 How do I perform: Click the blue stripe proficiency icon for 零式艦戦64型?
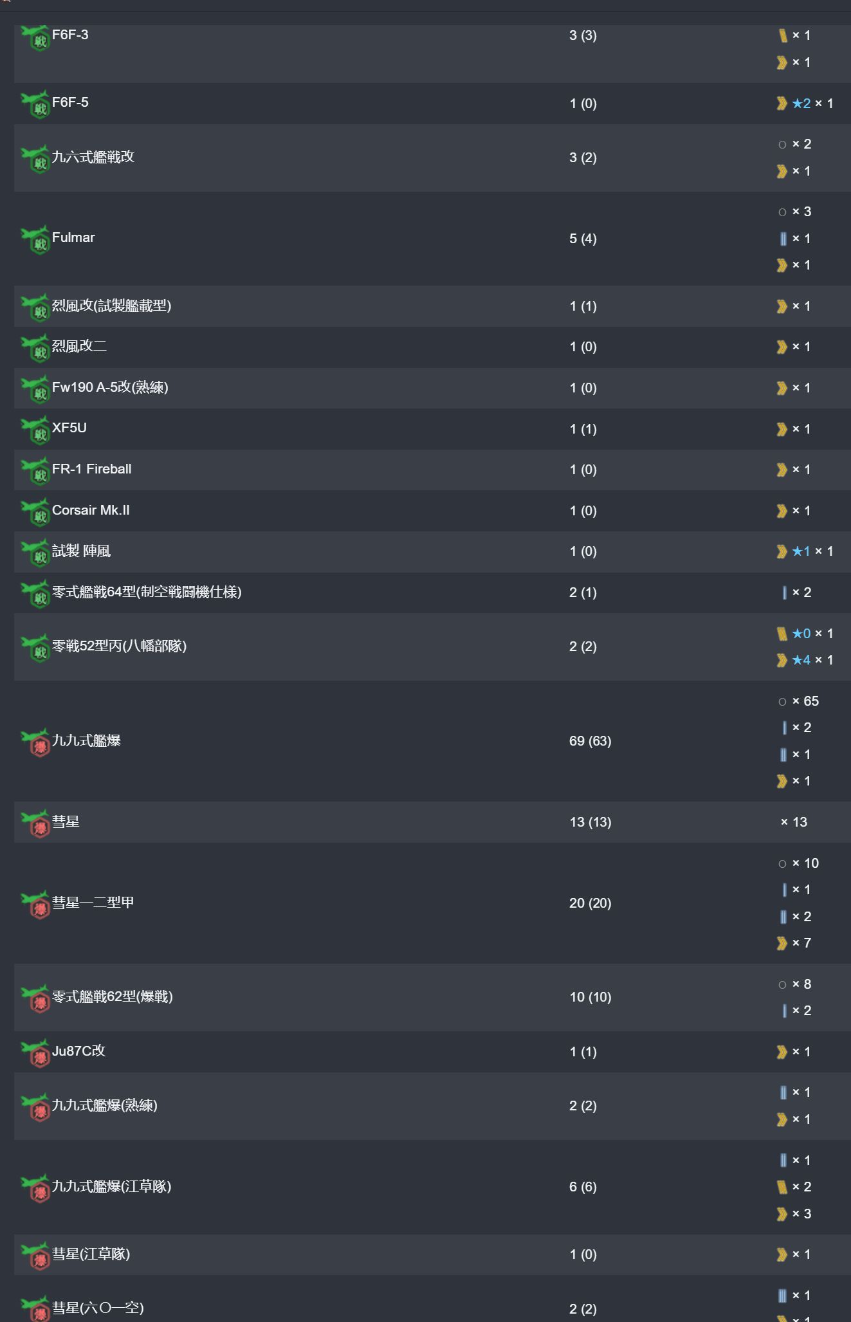coord(784,592)
